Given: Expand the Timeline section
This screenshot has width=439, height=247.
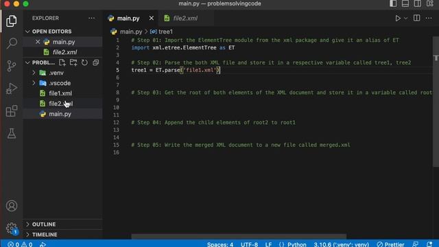Looking at the screenshot, I should (27, 235).
